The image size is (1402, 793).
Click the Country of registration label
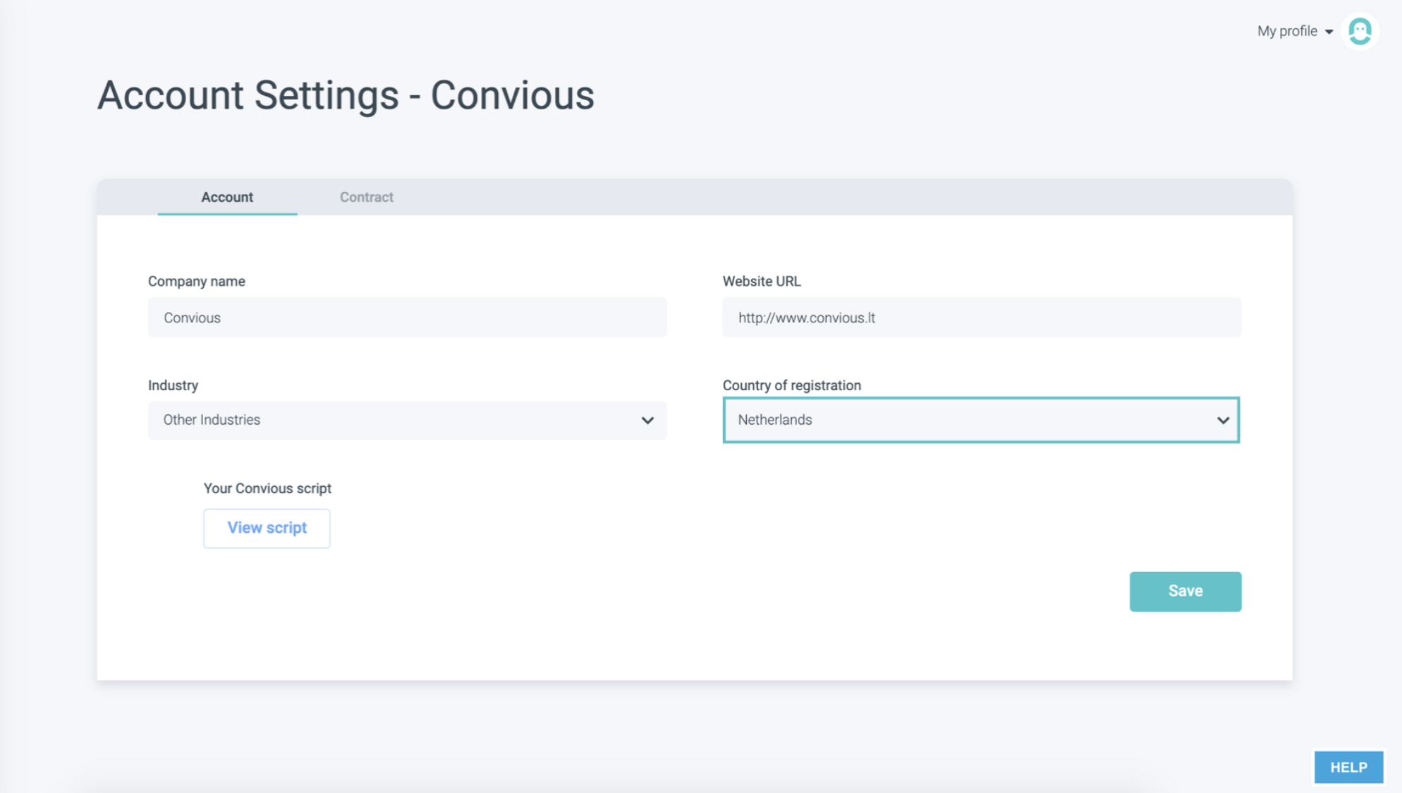coord(791,385)
